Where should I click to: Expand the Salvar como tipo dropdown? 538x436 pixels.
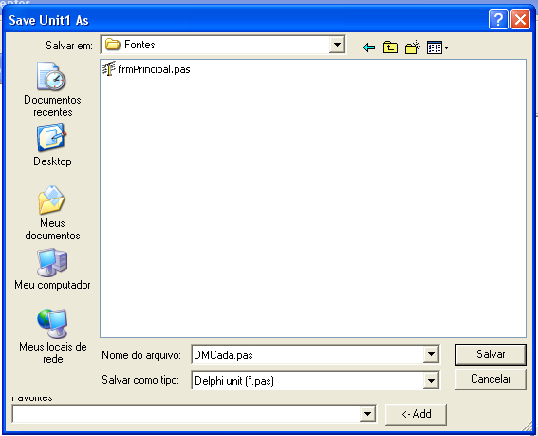tap(431, 380)
